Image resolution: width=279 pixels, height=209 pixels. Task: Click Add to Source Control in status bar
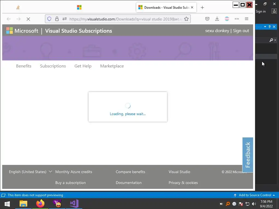point(255,195)
